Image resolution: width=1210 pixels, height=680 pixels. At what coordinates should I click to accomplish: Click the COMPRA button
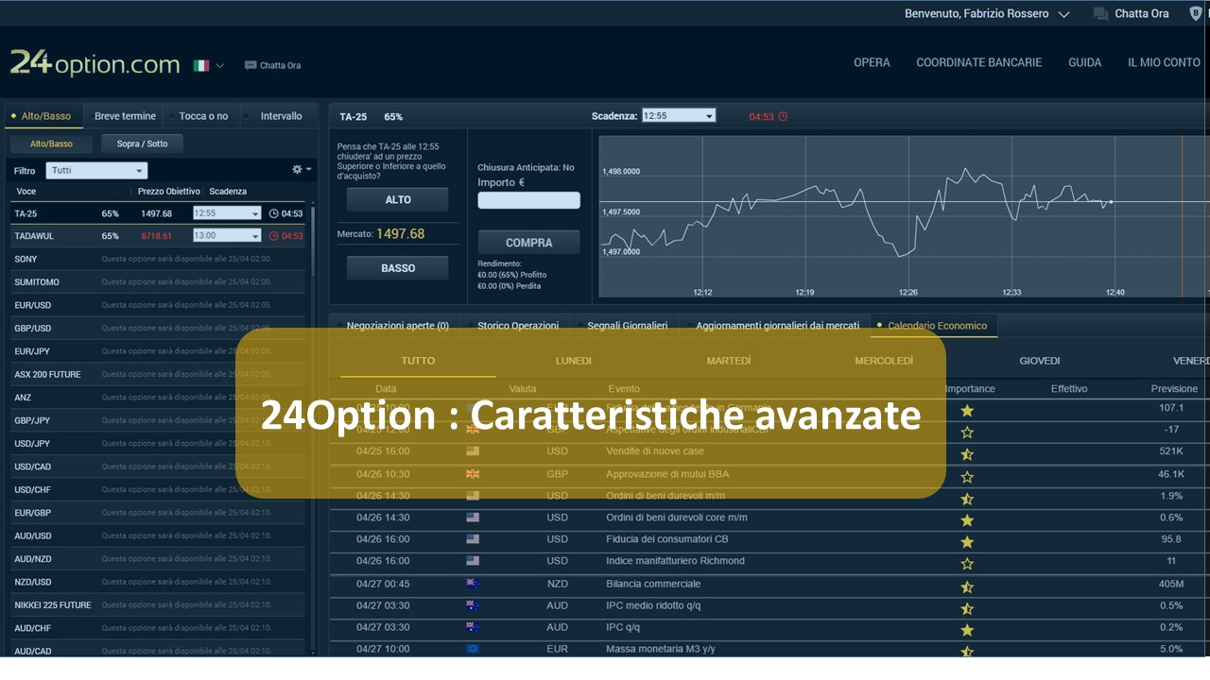pyautogui.click(x=528, y=243)
